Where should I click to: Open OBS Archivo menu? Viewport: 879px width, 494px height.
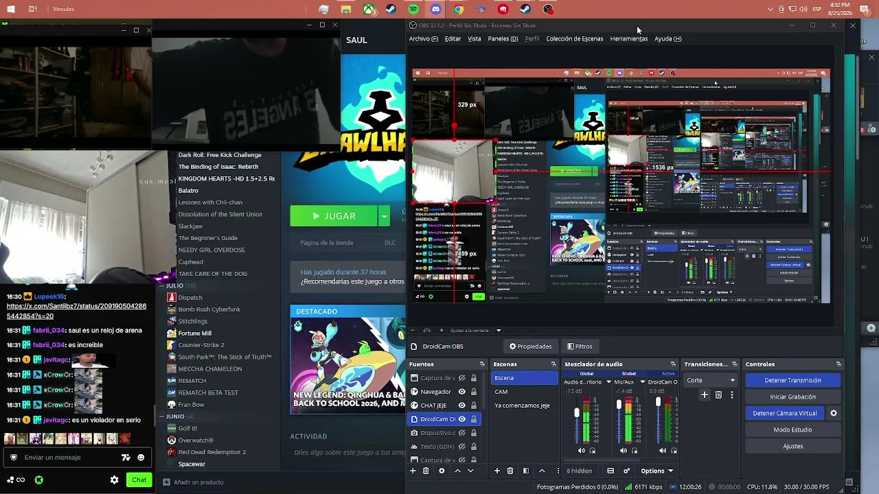coord(423,39)
